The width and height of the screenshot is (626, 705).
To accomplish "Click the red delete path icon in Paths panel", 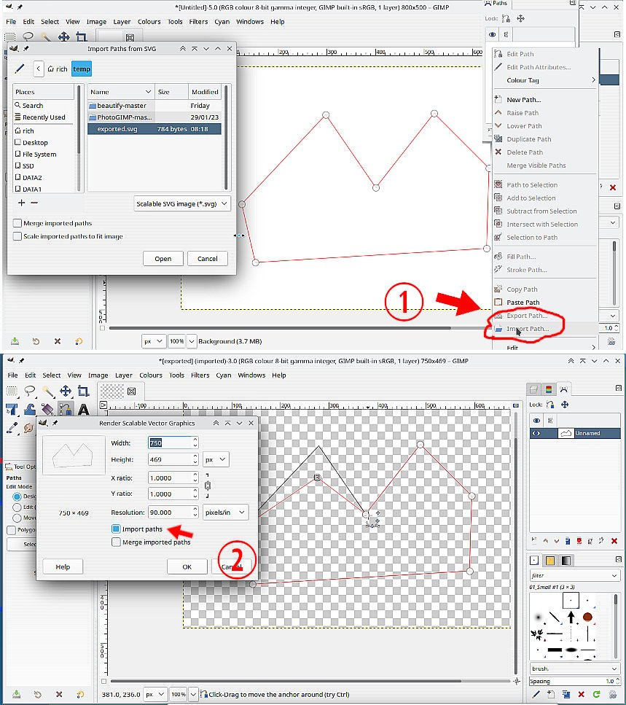I will 614,541.
